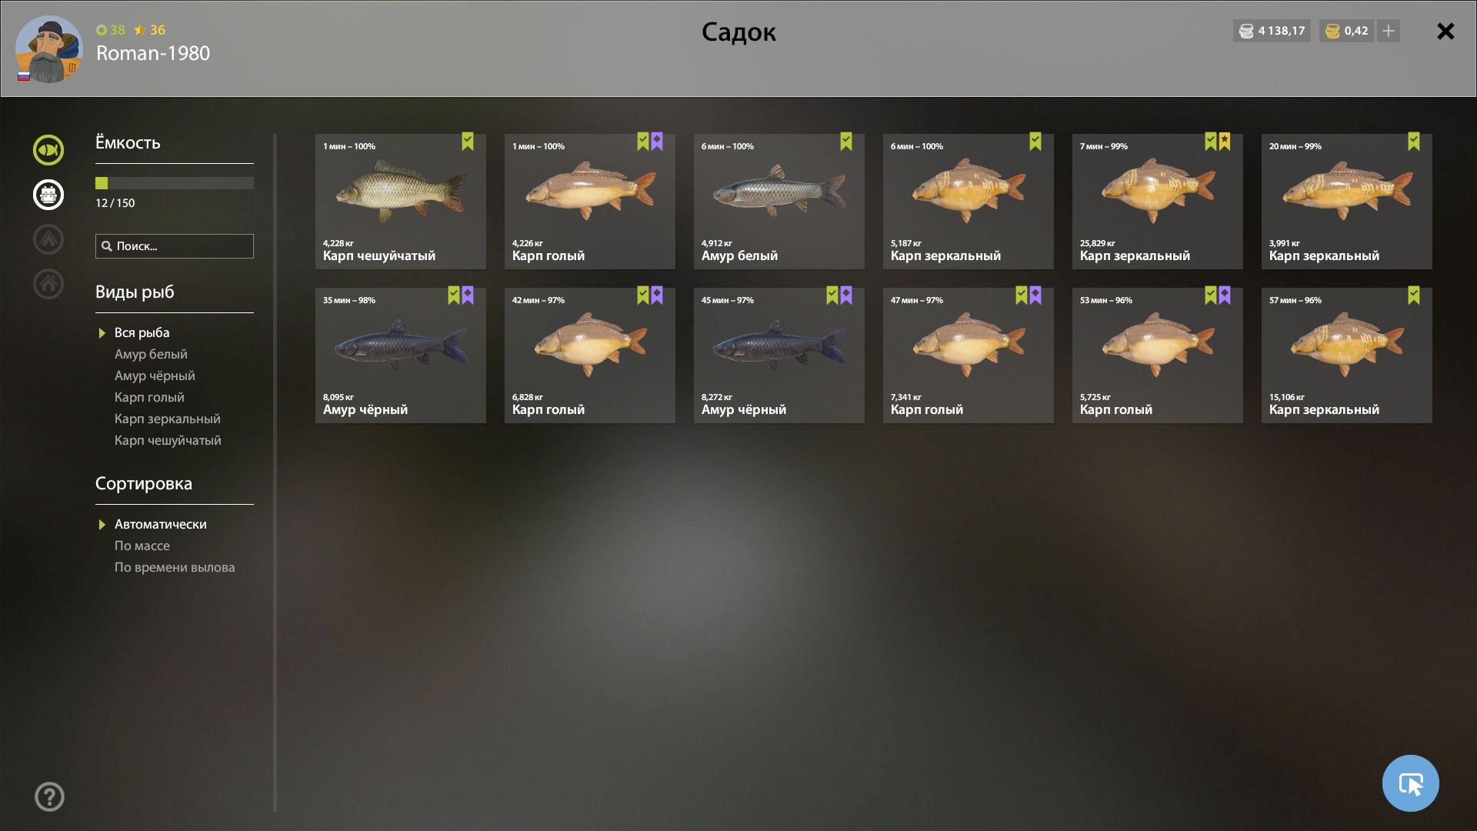Screen dimensions: 1477x831
Task: Click the silver coins balance 4 138,17
Action: [x=1272, y=31]
